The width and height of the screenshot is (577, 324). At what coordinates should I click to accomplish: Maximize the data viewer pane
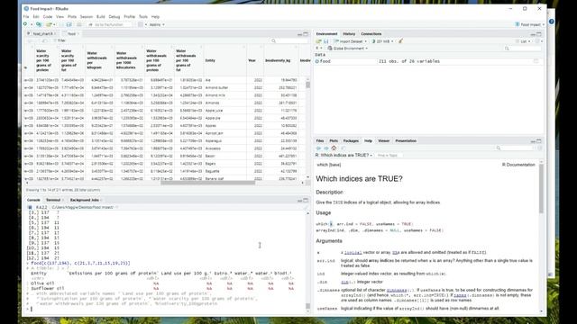coord(306,34)
